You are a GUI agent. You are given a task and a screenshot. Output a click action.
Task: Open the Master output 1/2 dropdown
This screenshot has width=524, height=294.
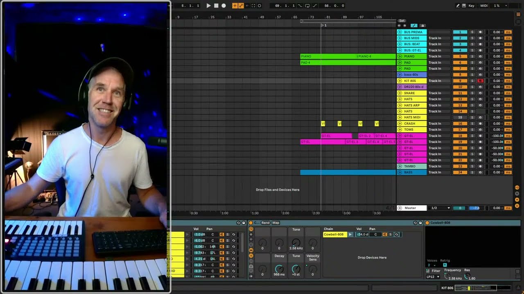(x=440, y=208)
